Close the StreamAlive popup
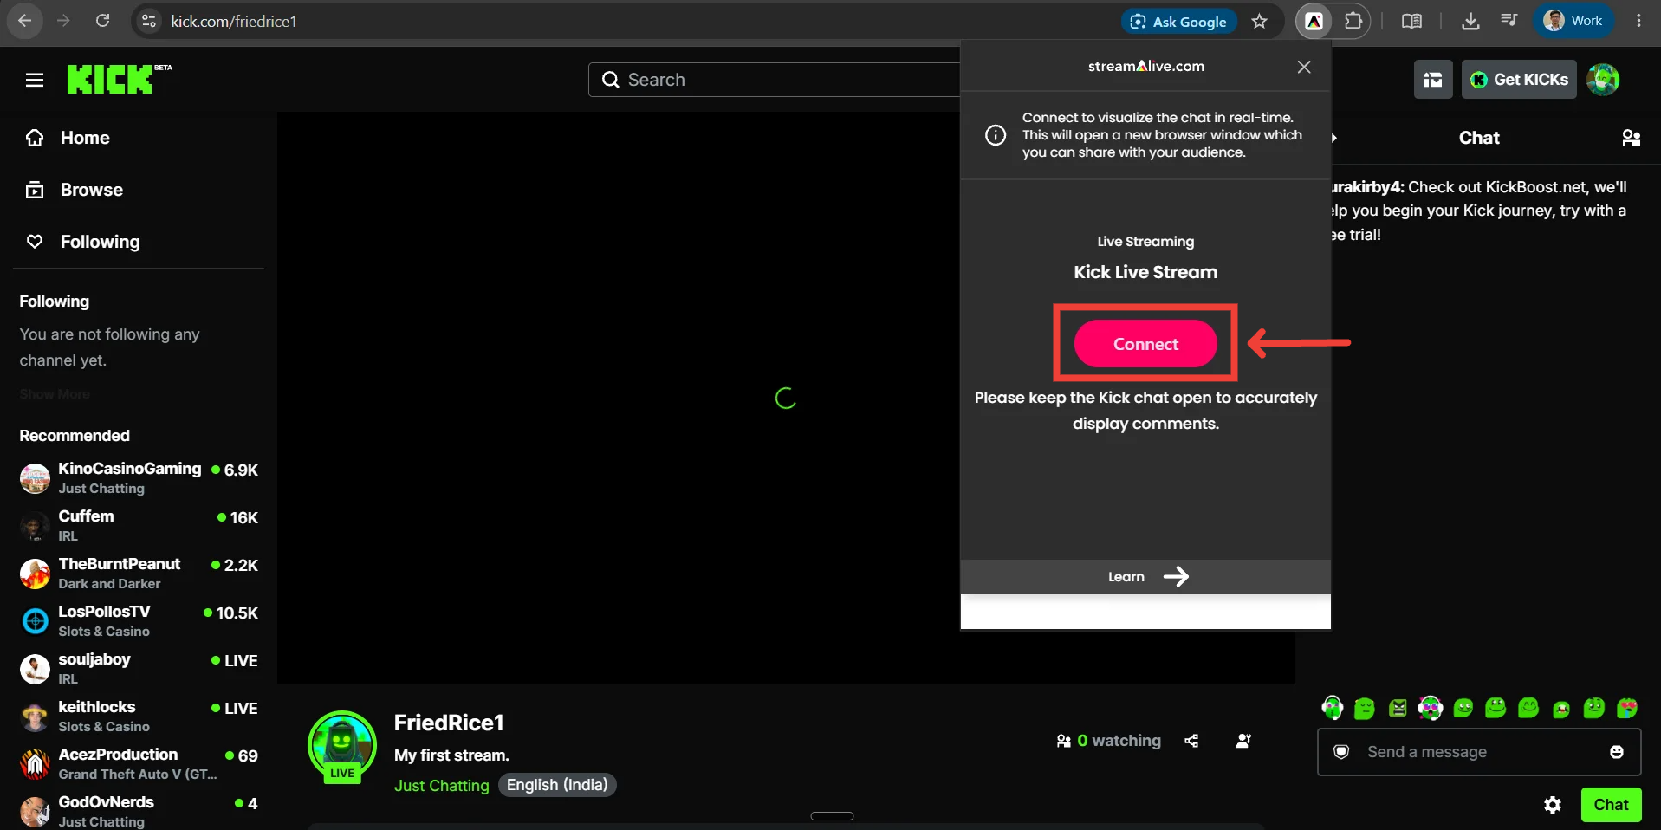 [1304, 67]
